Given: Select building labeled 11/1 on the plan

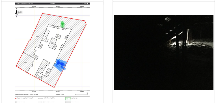Looking at the screenshot, I should click(48, 72).
